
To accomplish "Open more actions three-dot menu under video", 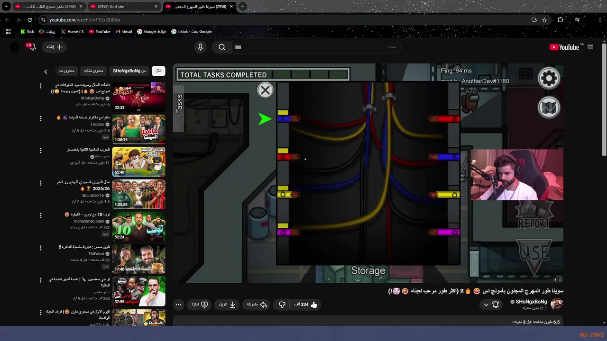I will coord(178,305).
